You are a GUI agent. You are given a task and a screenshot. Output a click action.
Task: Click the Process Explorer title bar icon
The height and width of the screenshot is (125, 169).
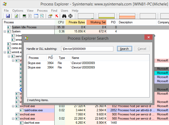pyautogui.click(x=5, y=4)
